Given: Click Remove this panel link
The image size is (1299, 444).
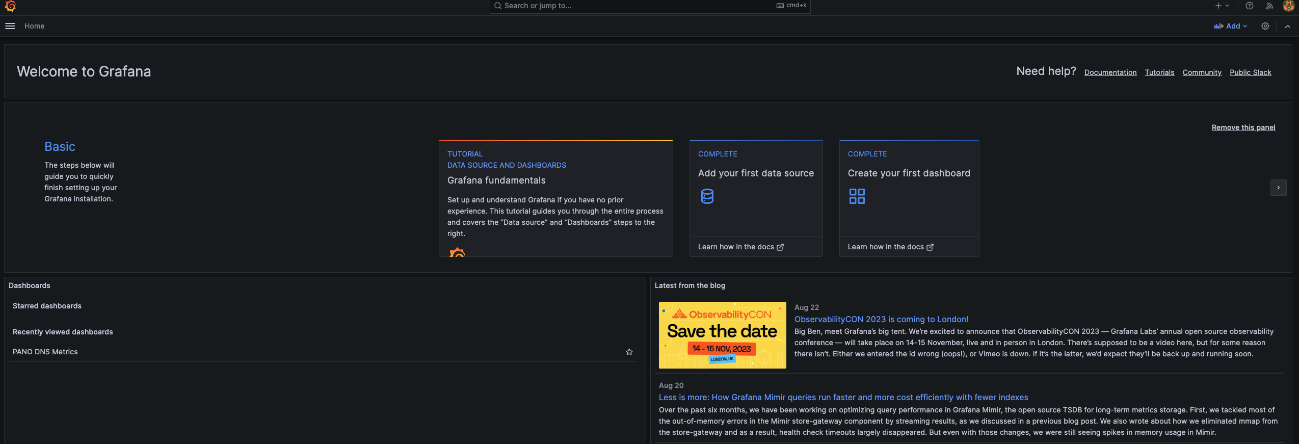Looking at the screenshot, I should pyautogui.click(x=1243, y=127).
